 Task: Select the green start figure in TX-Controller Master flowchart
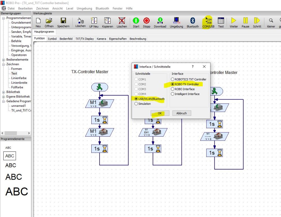click(100, 87)
